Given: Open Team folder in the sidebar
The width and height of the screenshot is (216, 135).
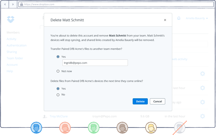Looking at the screenshot, I should tap(15, 58).
